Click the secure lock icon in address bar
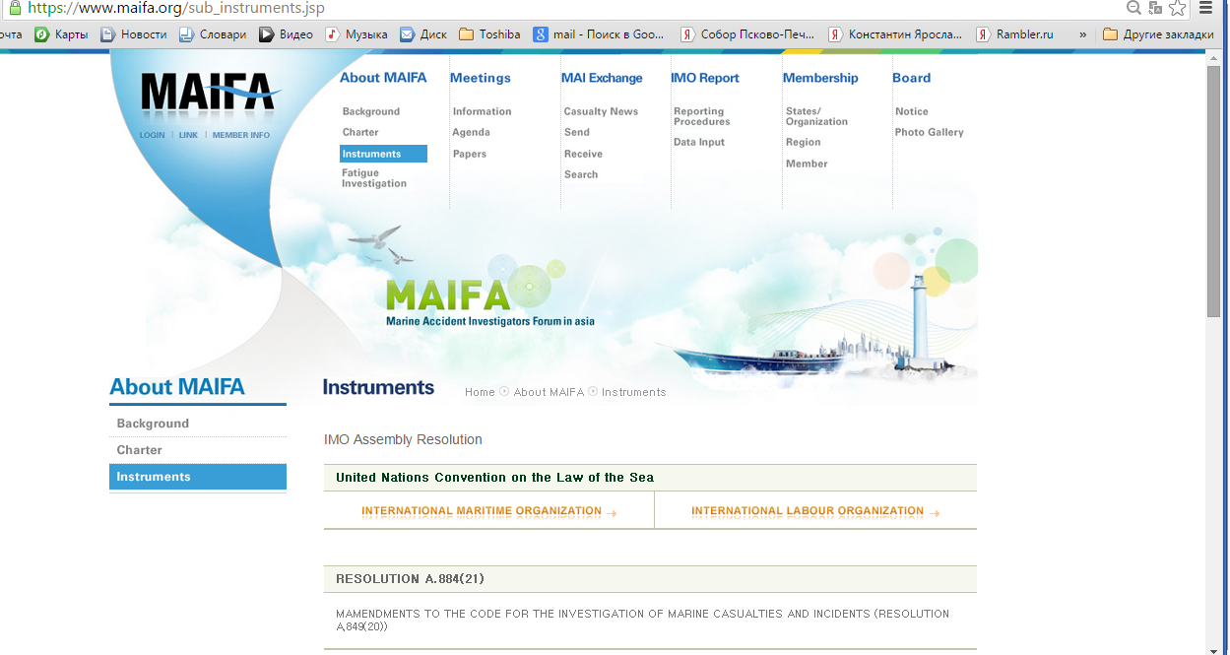Screen dimensions: 1230x655 pyautogui.click(x=14, y=8)
